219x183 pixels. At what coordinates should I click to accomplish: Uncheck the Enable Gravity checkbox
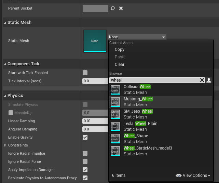click(85, 137)
